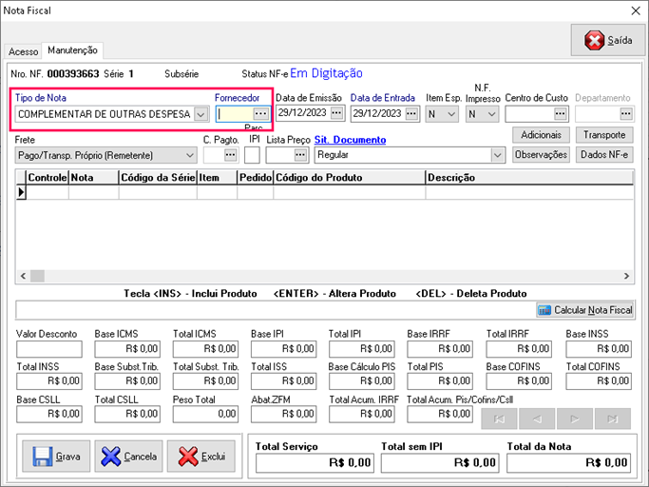The image size is (649, 487).
Task: Select the Manutenção tab
Action: [74, 50]
